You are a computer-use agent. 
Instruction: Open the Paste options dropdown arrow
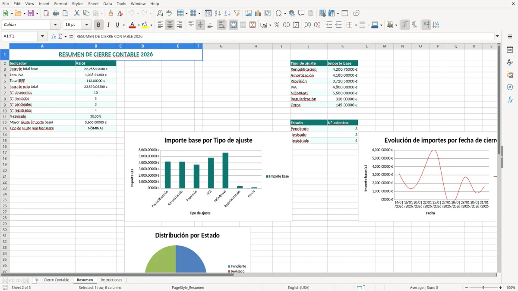102,13
